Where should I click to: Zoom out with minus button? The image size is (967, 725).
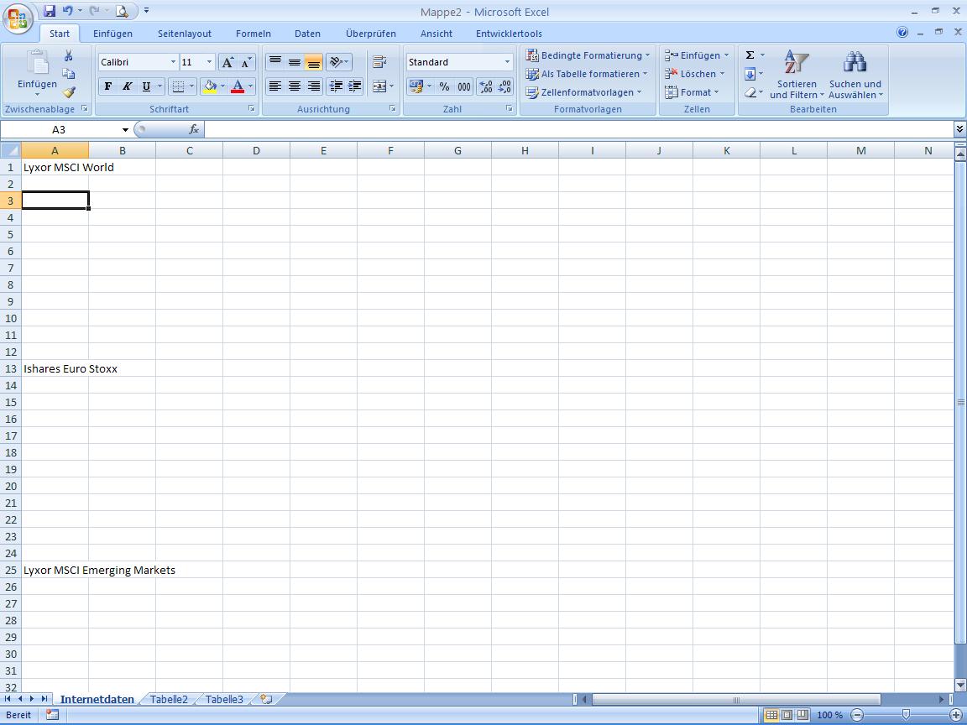[857, 715]
